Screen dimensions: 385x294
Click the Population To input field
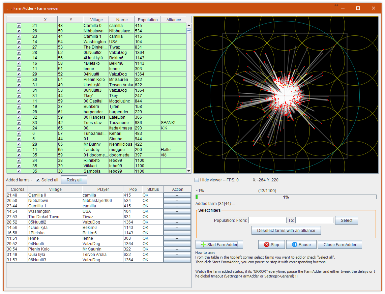click(314, 220)
